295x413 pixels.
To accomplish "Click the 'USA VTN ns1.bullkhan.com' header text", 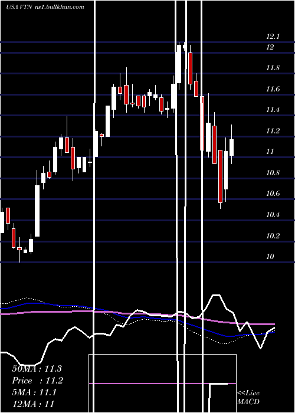I will pos(45,7).
